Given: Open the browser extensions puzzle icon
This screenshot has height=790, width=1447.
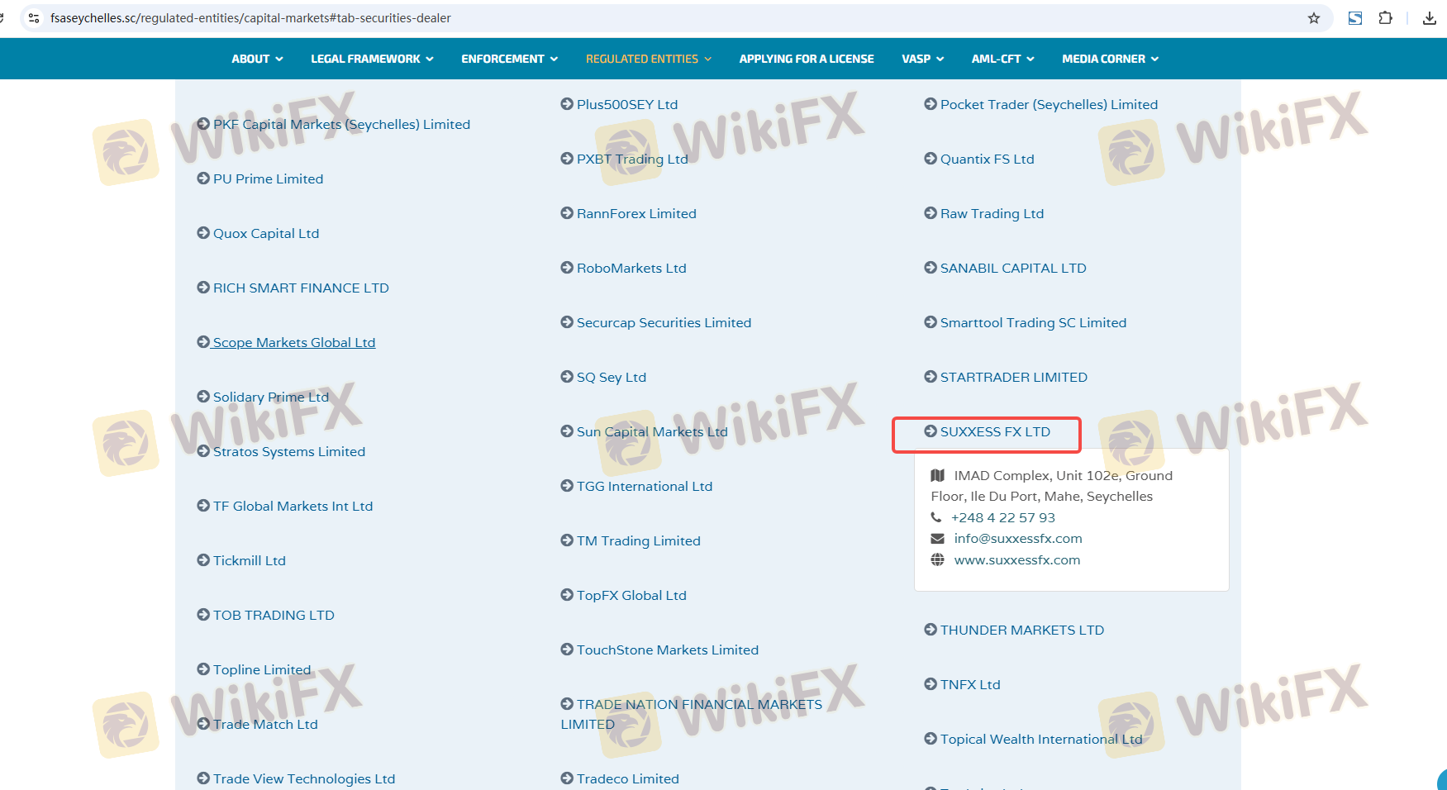Looking at the screenshot, I should pos(1386,18).
